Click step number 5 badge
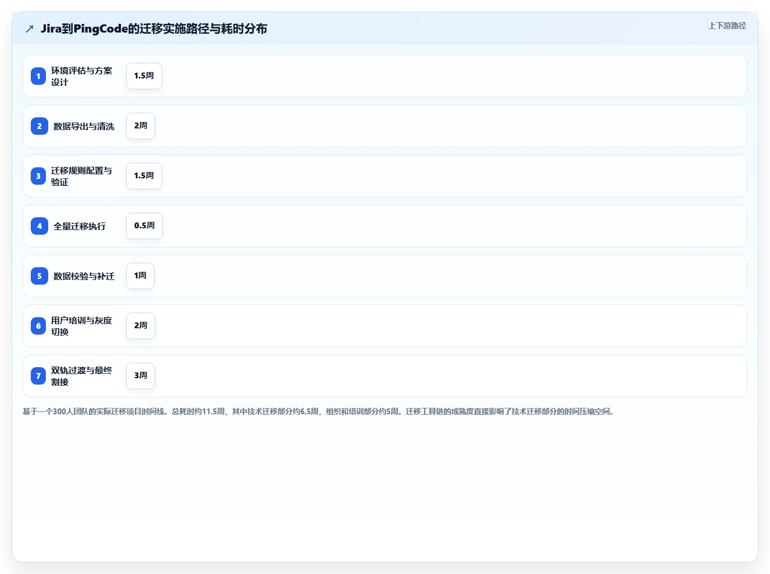Viewport: 770px width, 574px height. (x=40, y=276)
